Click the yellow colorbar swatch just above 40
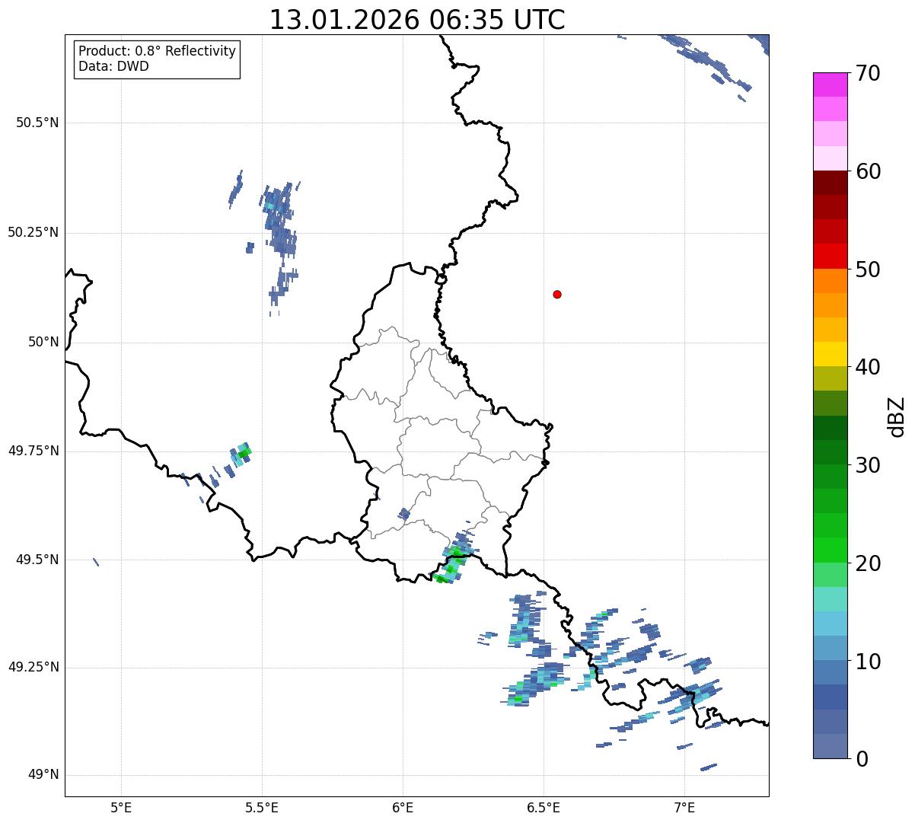Image resolution: width=915 pixels, height=823 pixels. pos(830,354)
